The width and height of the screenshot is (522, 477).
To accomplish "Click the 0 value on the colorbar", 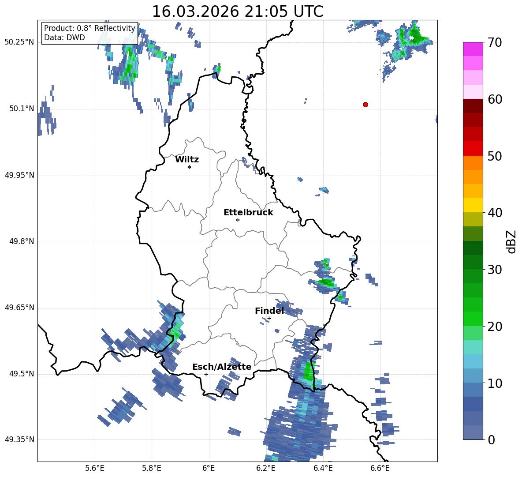I will coord(492,439).
